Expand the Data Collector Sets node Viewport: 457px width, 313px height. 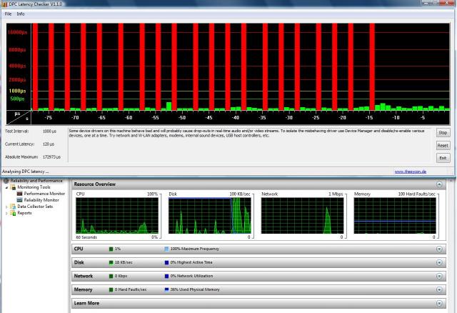point(7,207)
